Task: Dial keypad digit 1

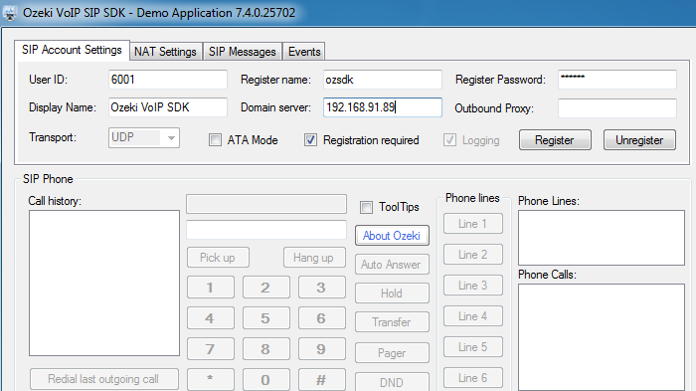Action: (211, 288)
